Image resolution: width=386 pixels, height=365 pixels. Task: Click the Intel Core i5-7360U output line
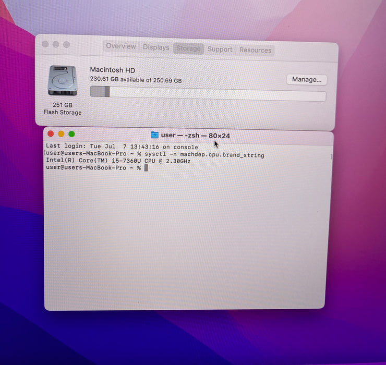118,161
